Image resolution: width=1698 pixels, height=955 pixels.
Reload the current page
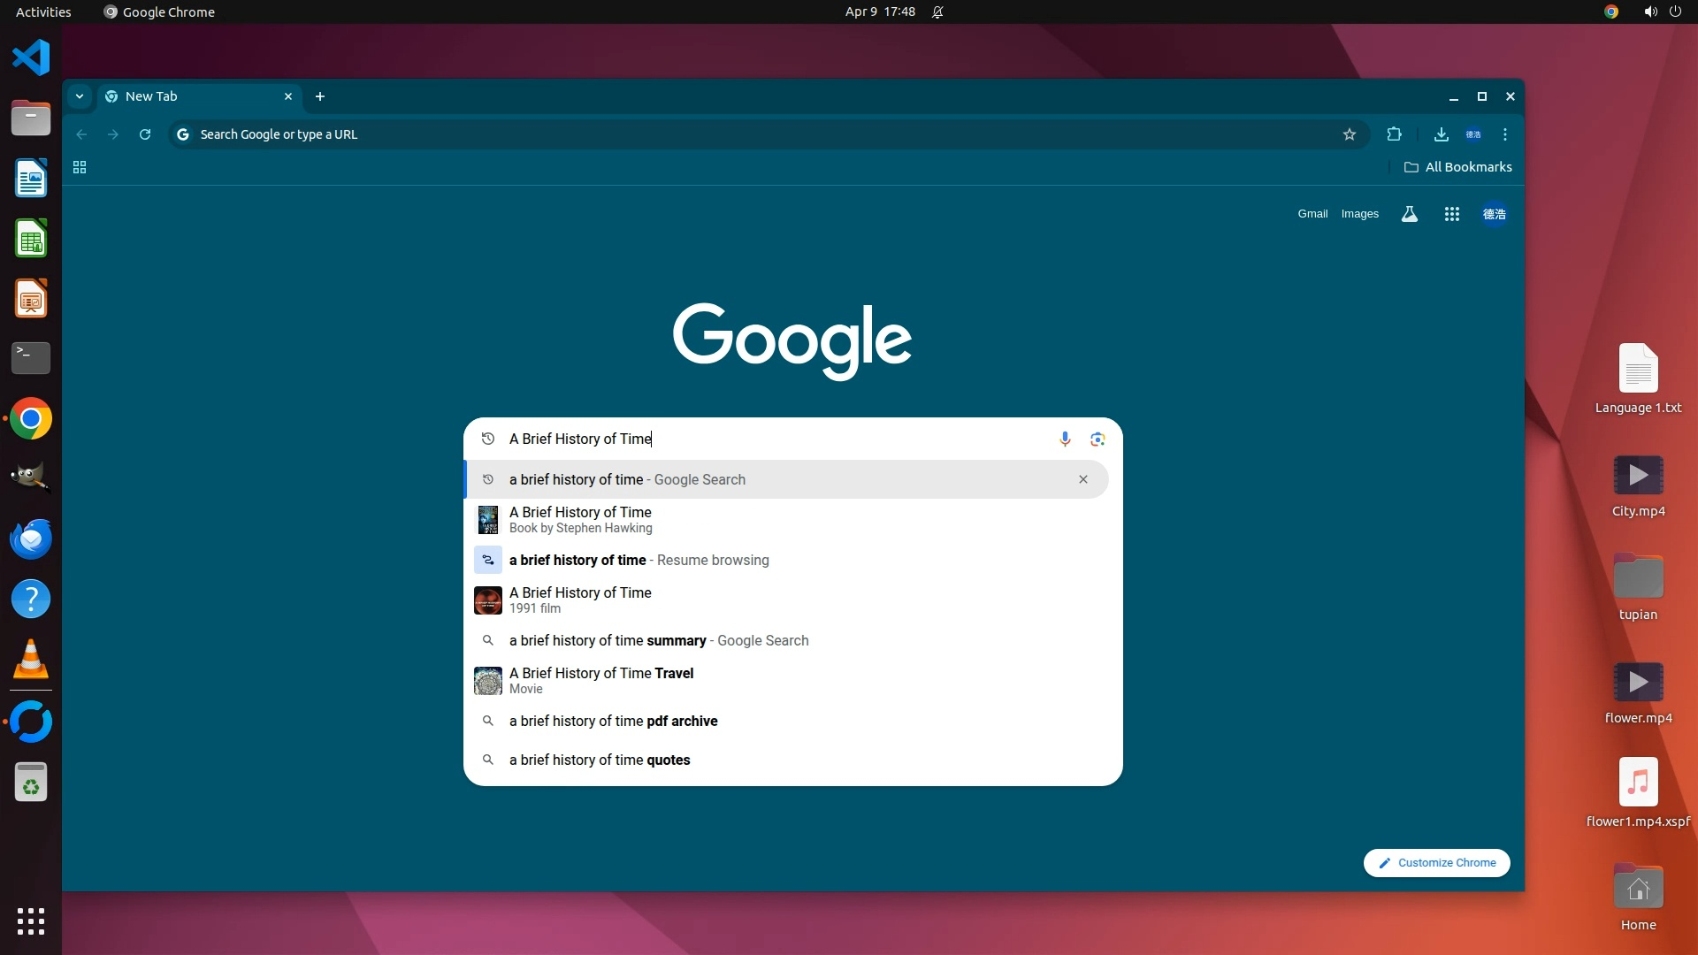click(x=145, y=134)
